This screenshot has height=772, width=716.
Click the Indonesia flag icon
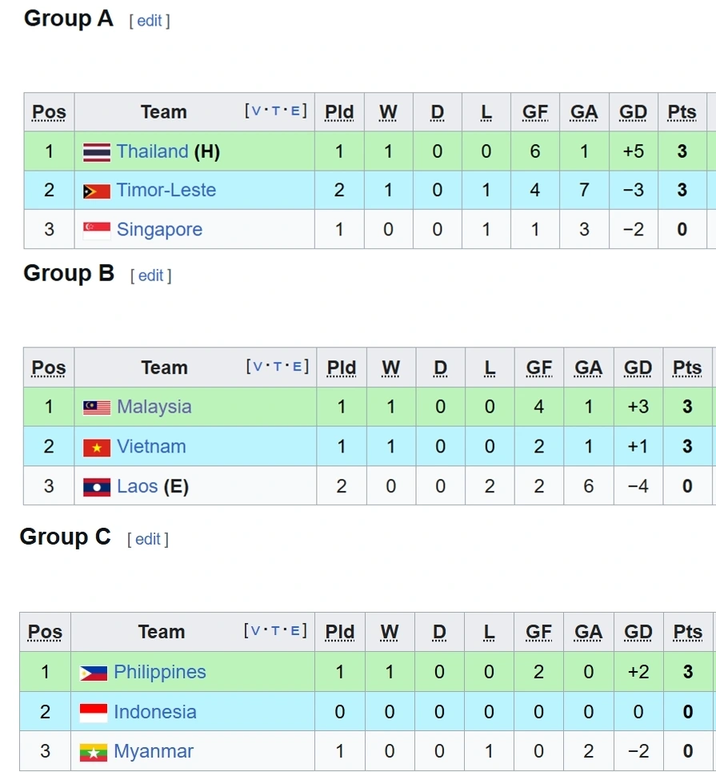pyautogui.click(x=94, y=713)
